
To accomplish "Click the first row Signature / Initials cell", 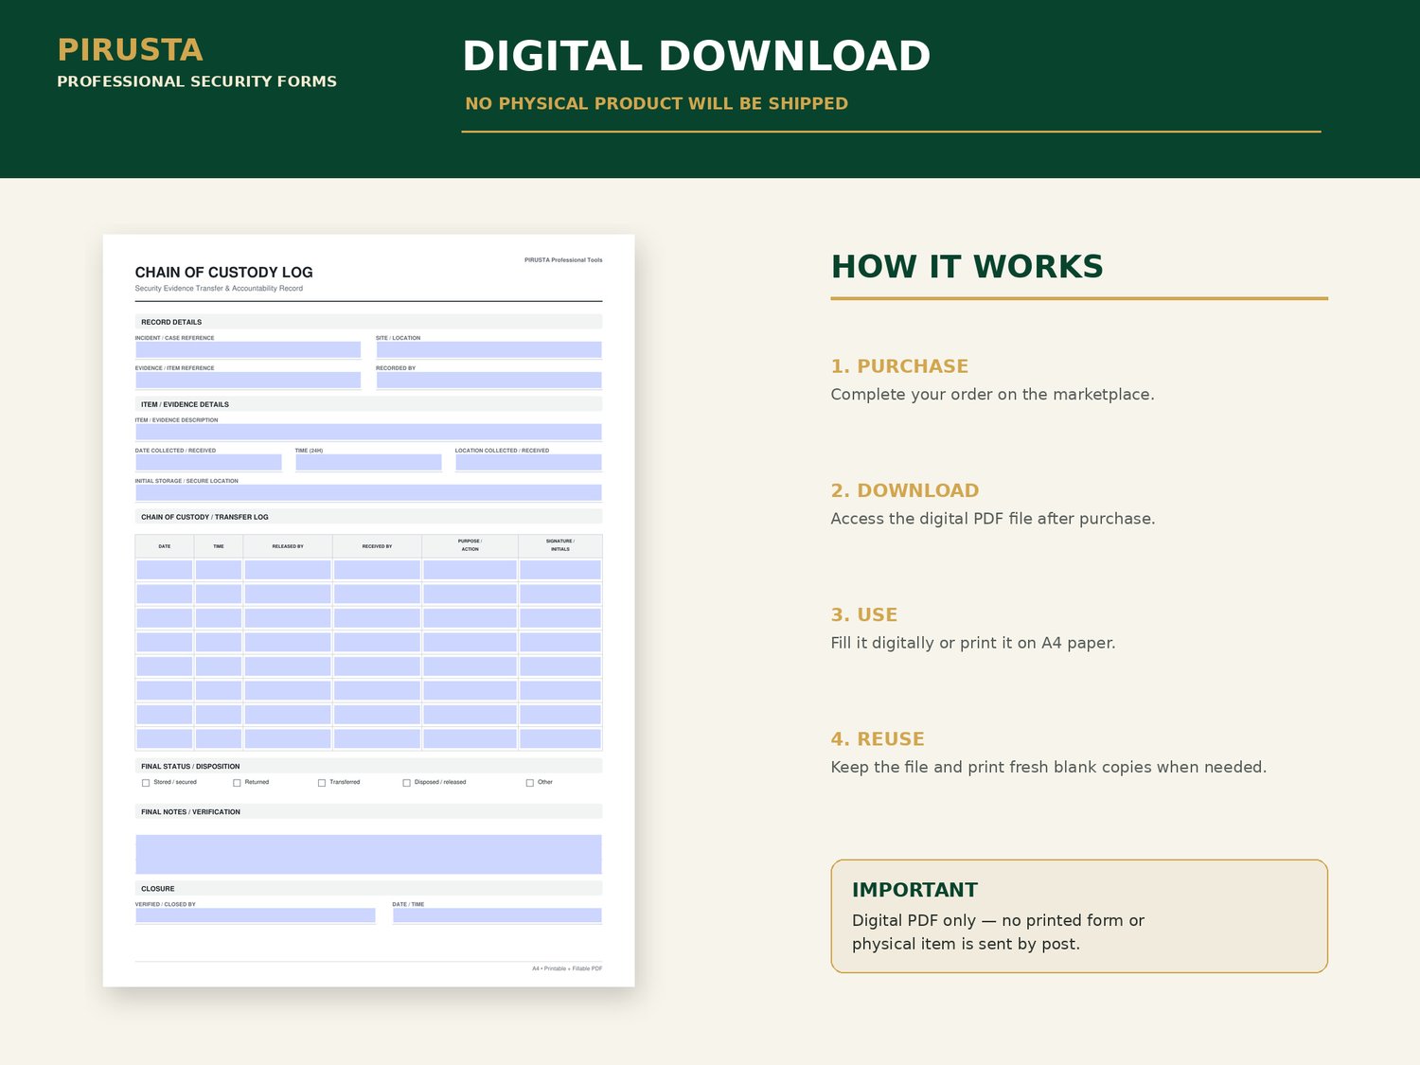I will [560, 570].
